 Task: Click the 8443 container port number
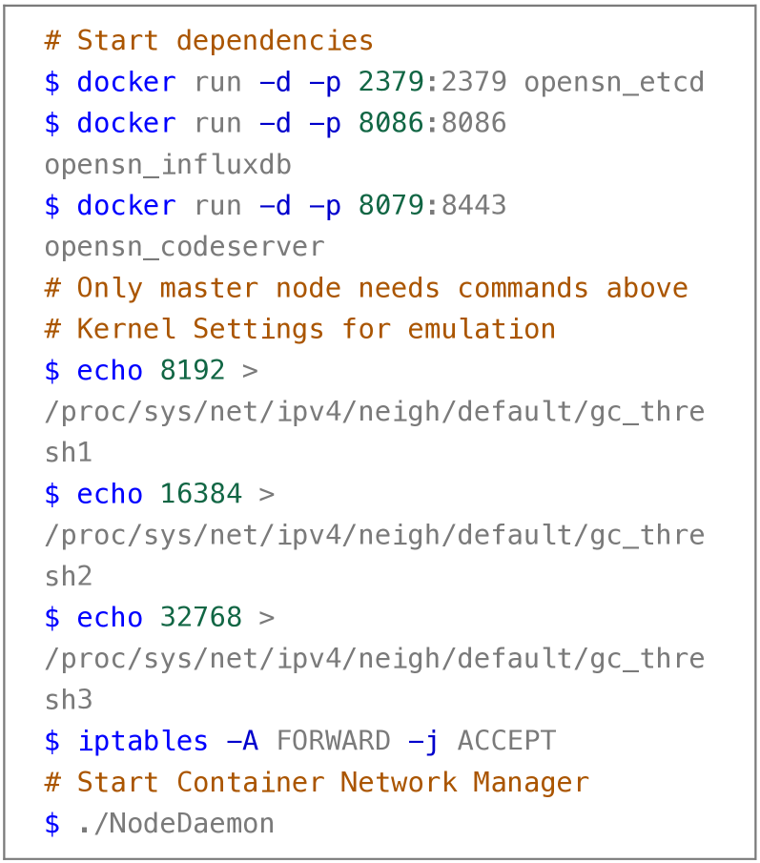click(x=473, y=206)
